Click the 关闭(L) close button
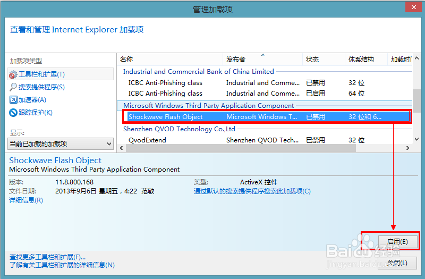The width and height of the screenshot is (425, 279). click(x=397, y=263)
